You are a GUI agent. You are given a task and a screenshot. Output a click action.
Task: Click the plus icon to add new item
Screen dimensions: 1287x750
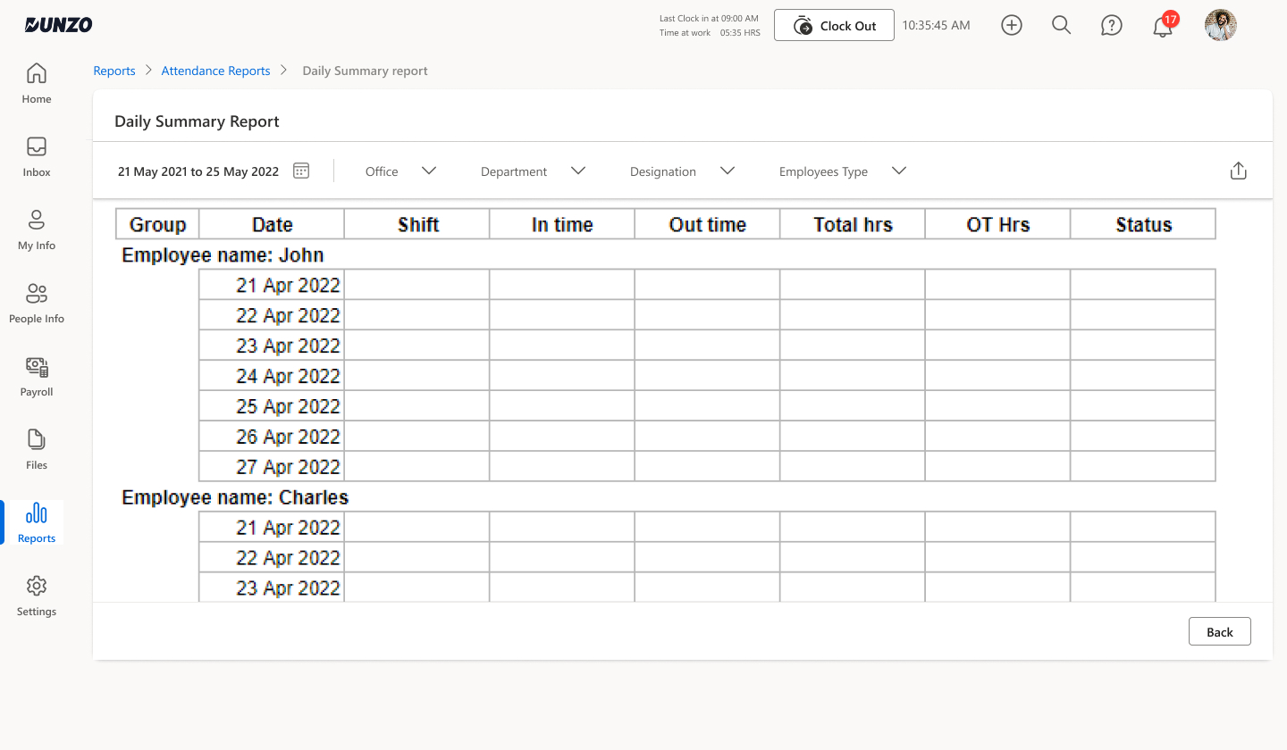(1011, 25)
